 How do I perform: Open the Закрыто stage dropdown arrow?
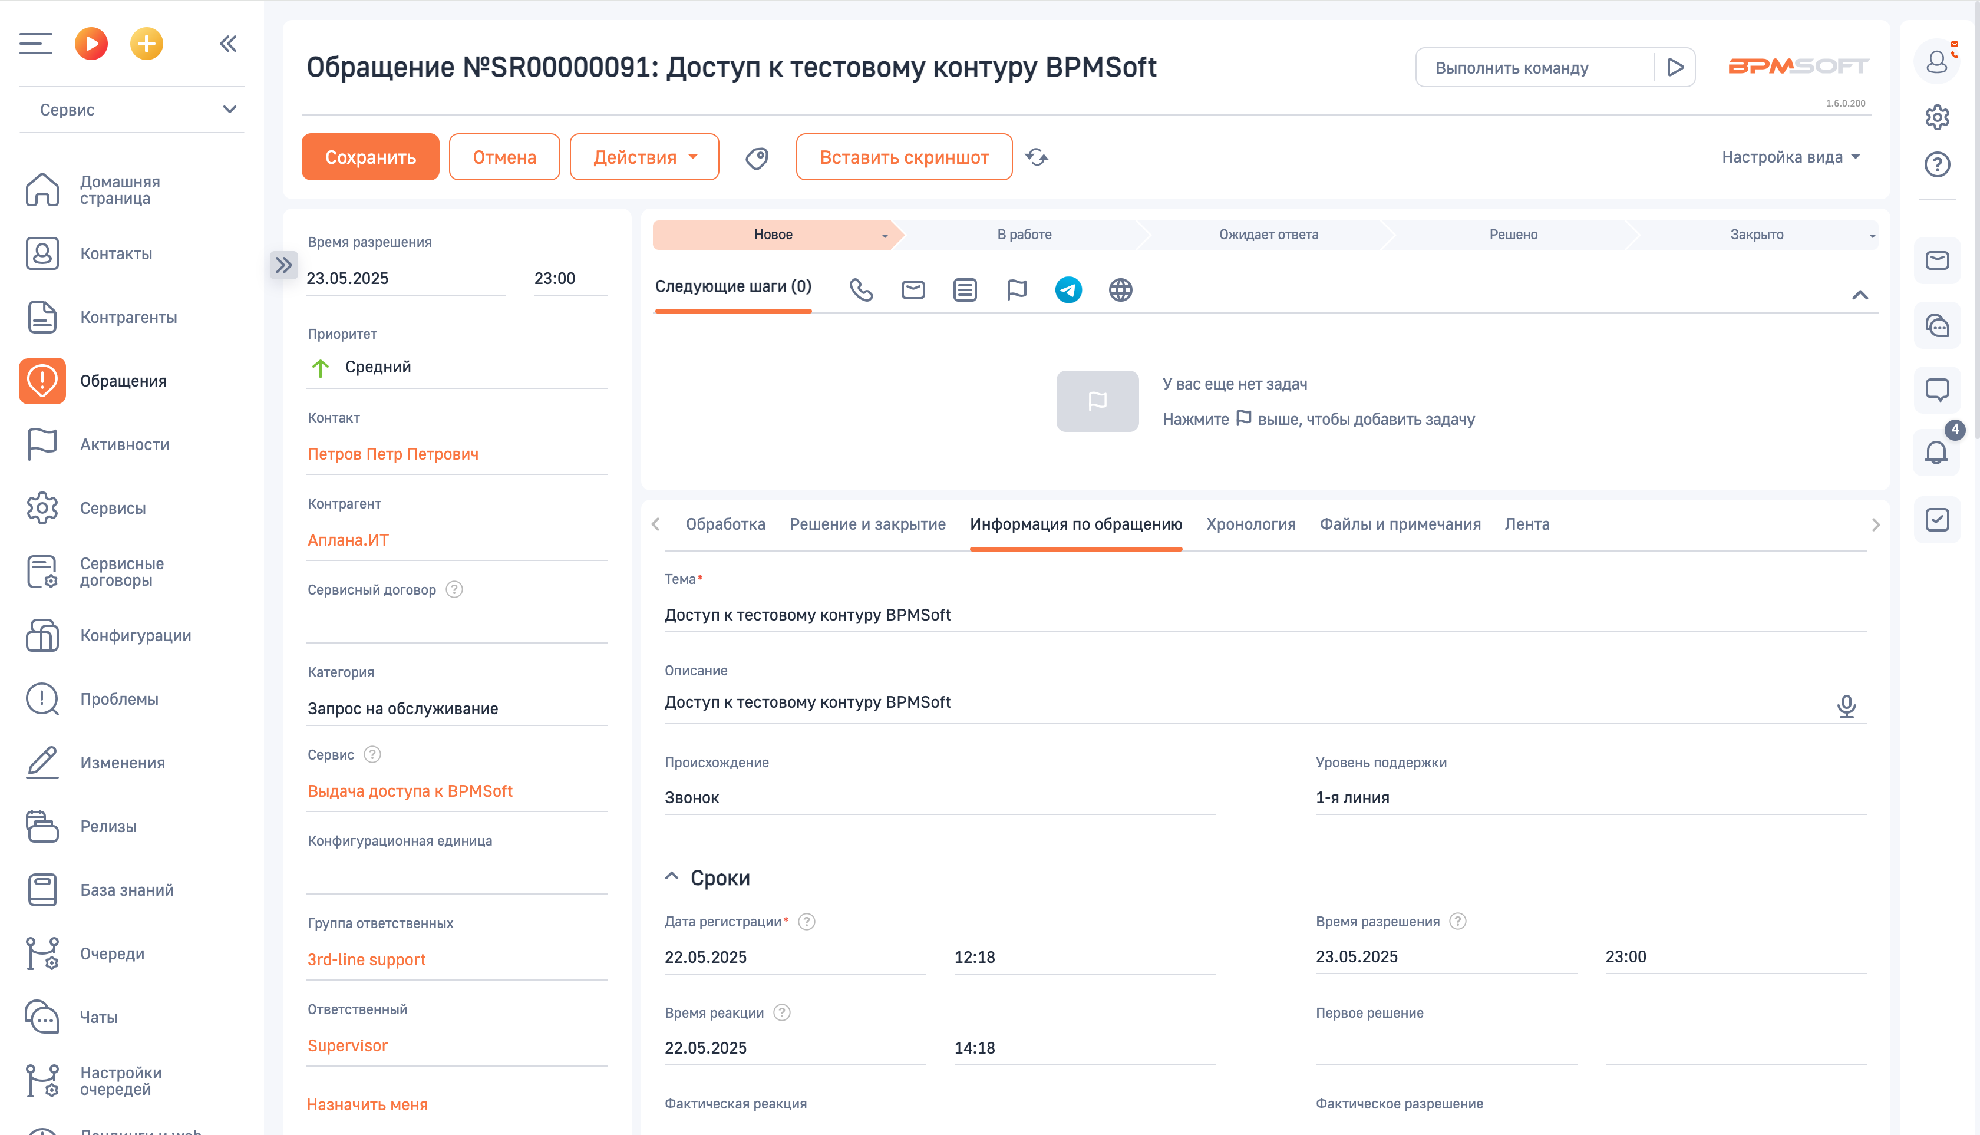tap(1871, 235)
